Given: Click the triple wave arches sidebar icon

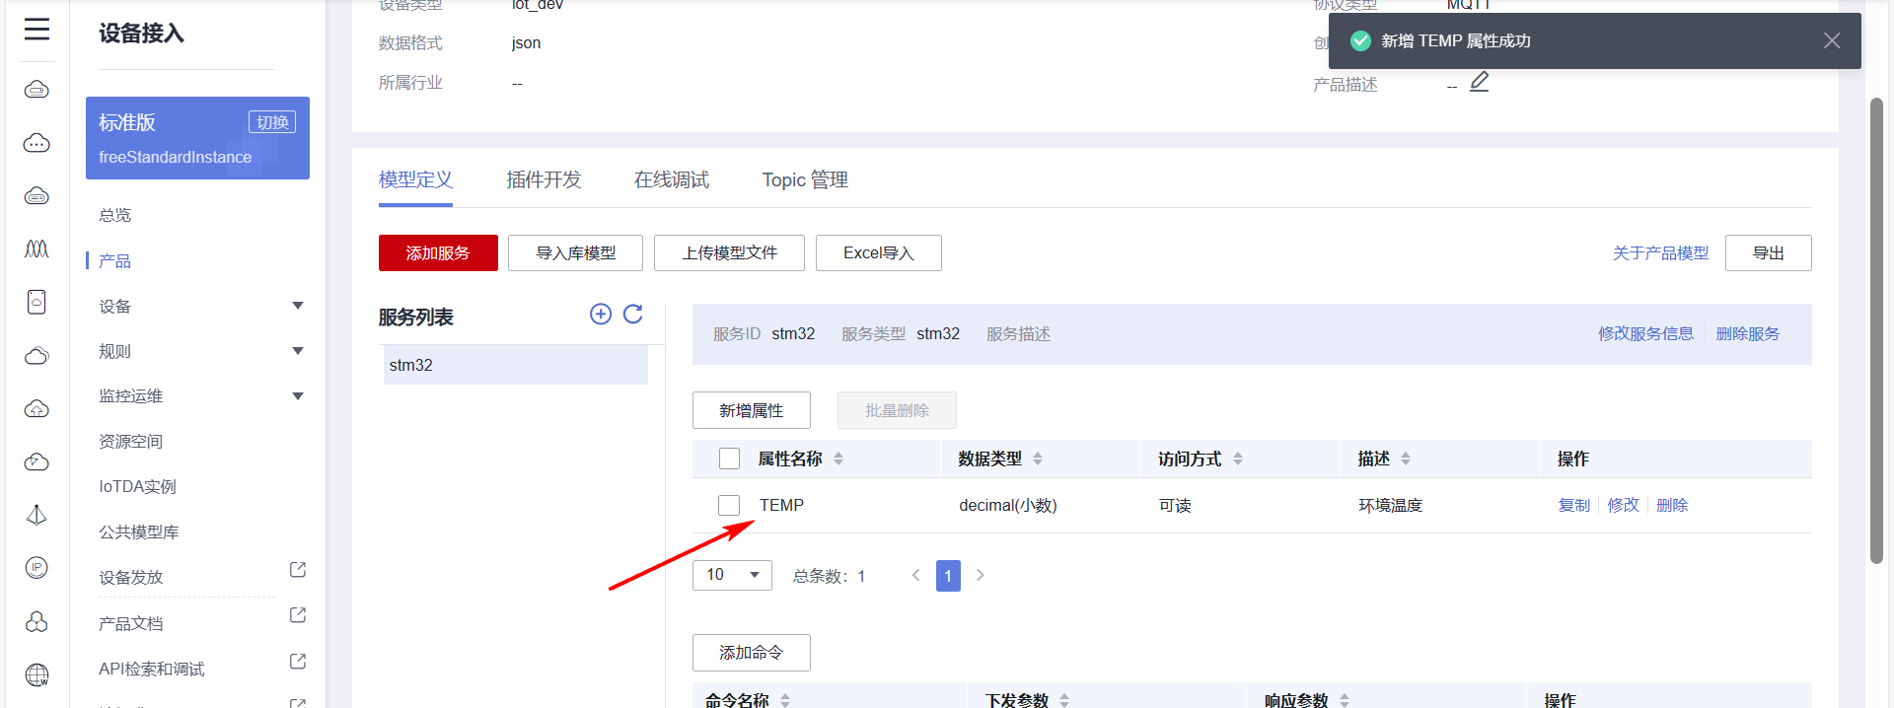Looking at the screenshot, I should [36, 248].
